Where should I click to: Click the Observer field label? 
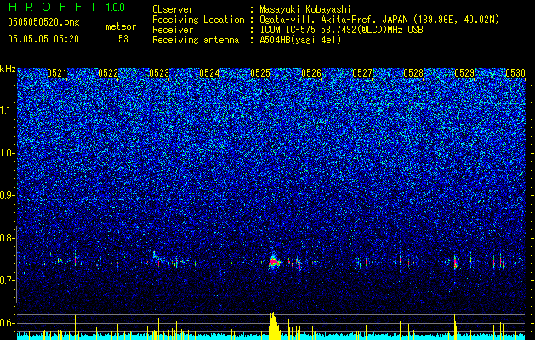173,9
